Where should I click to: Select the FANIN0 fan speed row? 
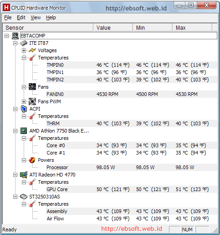[132, 94]
